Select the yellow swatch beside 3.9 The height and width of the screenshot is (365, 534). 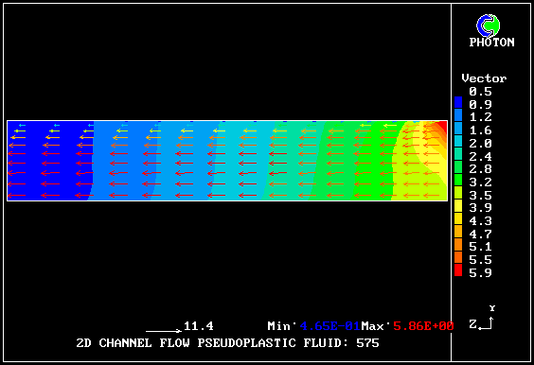tap(458, 206)
